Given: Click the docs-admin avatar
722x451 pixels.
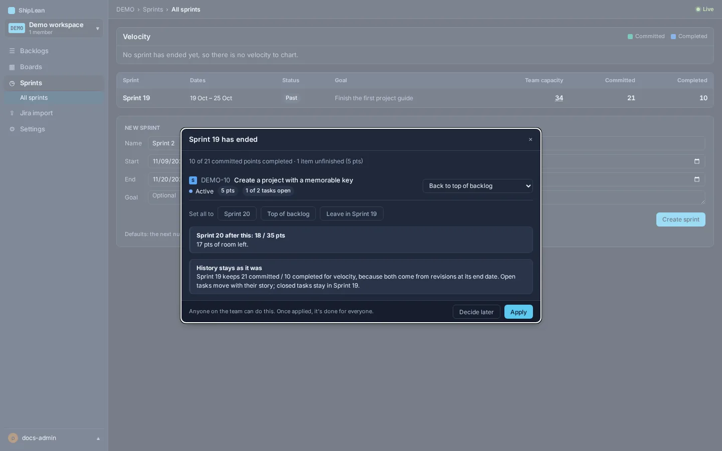Looking at the screenshot, I should pos(13,438).
